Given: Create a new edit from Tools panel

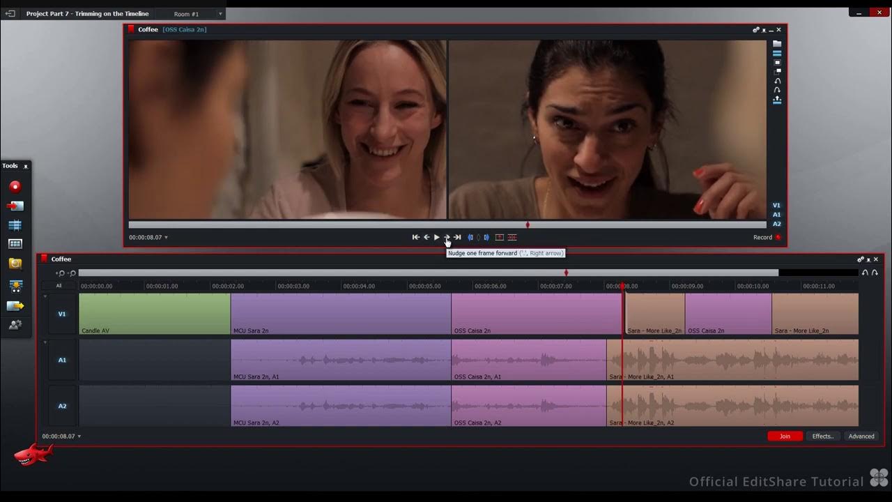Looking at the screenshot, I should pyautogui.click(x=15, y=225).
